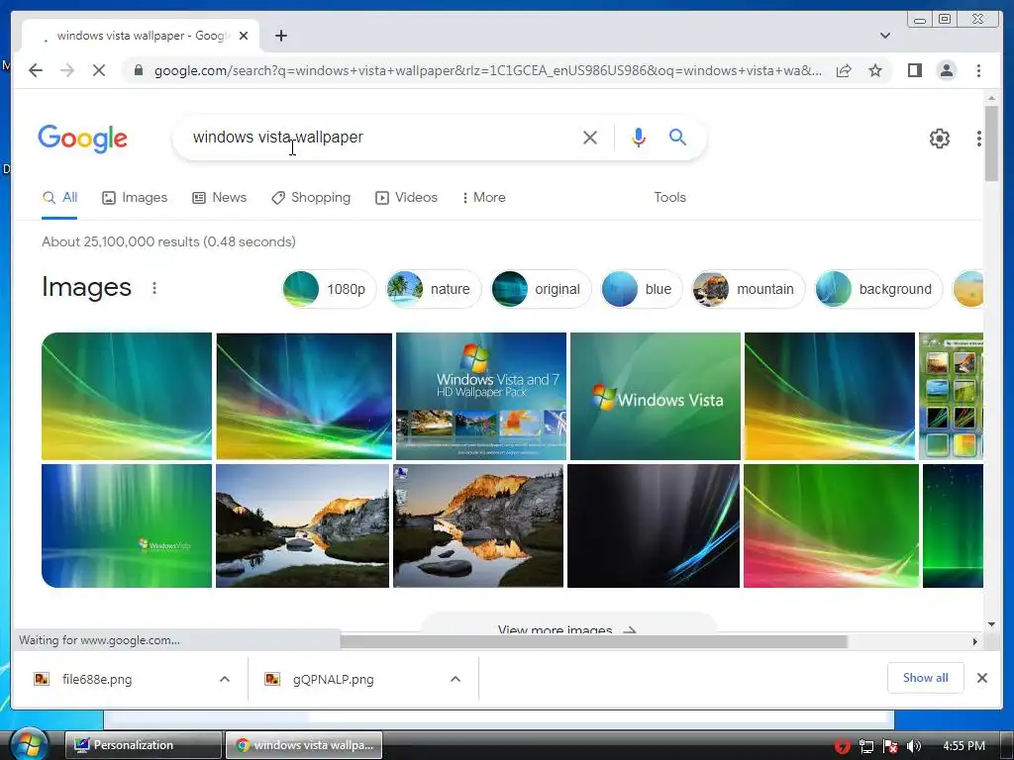Viewport: 1014px width, 760px height.
Task: Open Action Center flag tray icon
Action: click(890, 746)
